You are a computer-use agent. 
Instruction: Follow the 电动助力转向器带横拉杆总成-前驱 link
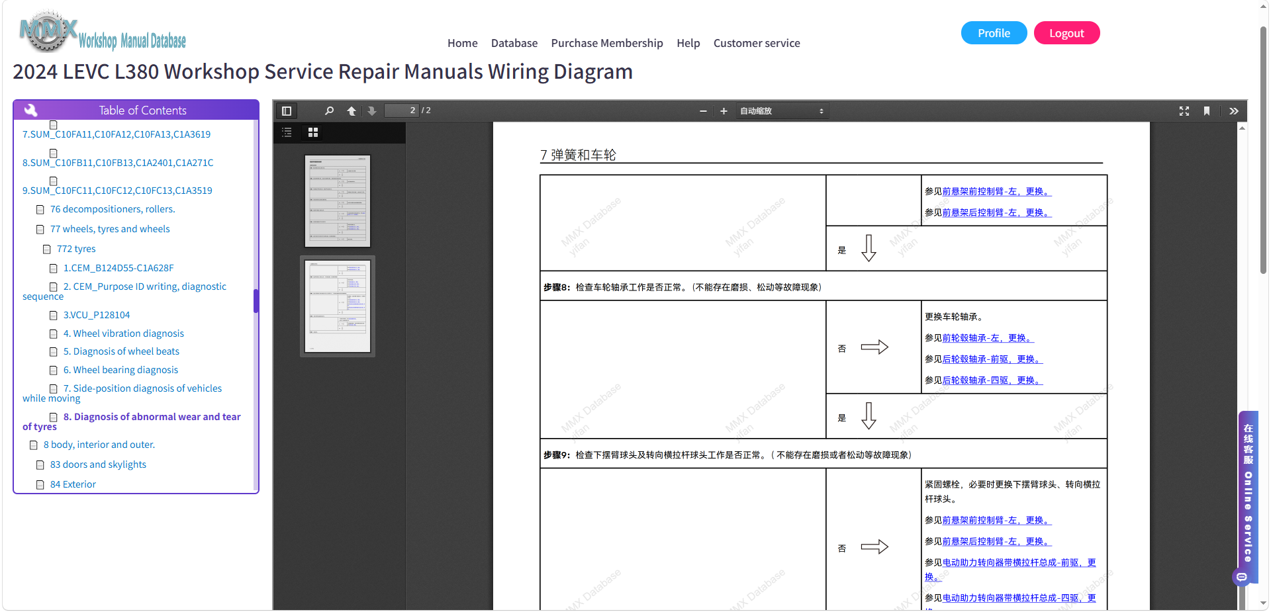[x=1011, y=569]
